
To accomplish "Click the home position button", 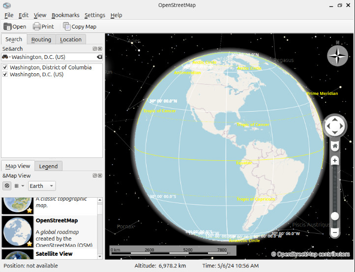I will 335,146.
